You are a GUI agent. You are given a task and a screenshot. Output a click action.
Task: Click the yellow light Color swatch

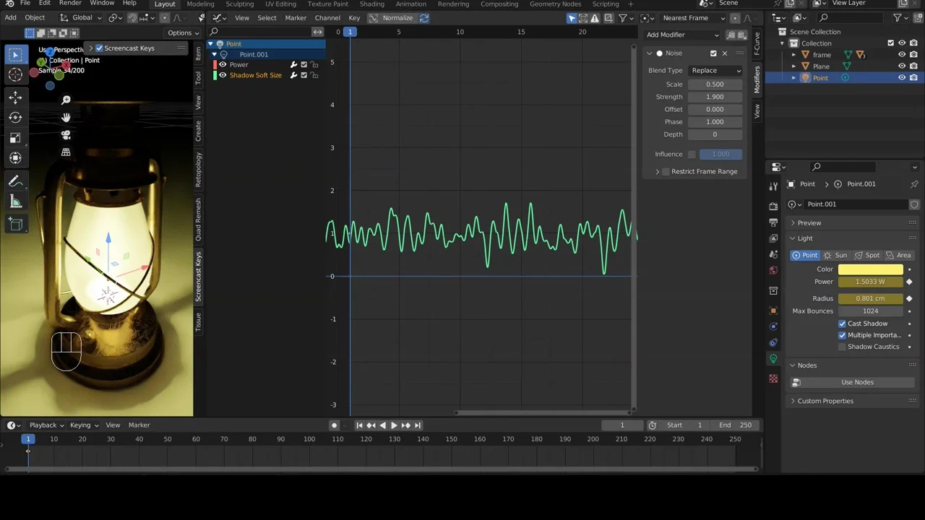pyautogui.click(x=870, y=269)
